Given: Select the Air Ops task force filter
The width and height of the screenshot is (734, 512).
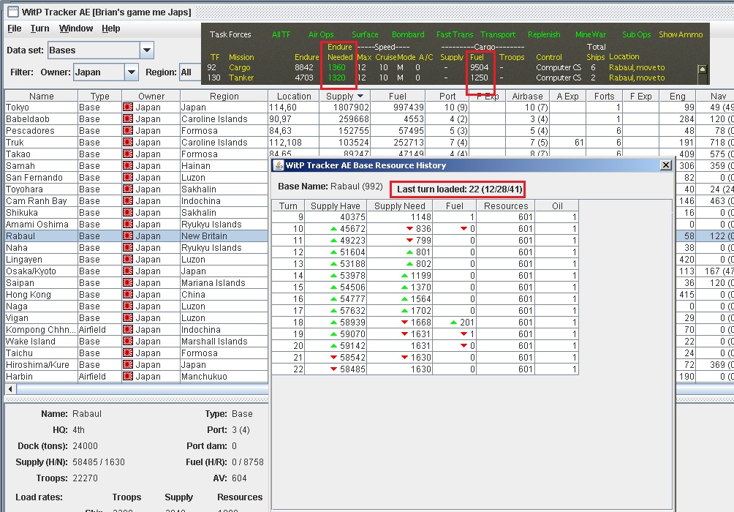Looking at the screenshot, I should coord(321,34).
